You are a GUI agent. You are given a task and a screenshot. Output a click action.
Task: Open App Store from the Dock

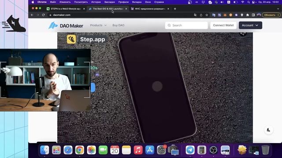click(150, 150)
